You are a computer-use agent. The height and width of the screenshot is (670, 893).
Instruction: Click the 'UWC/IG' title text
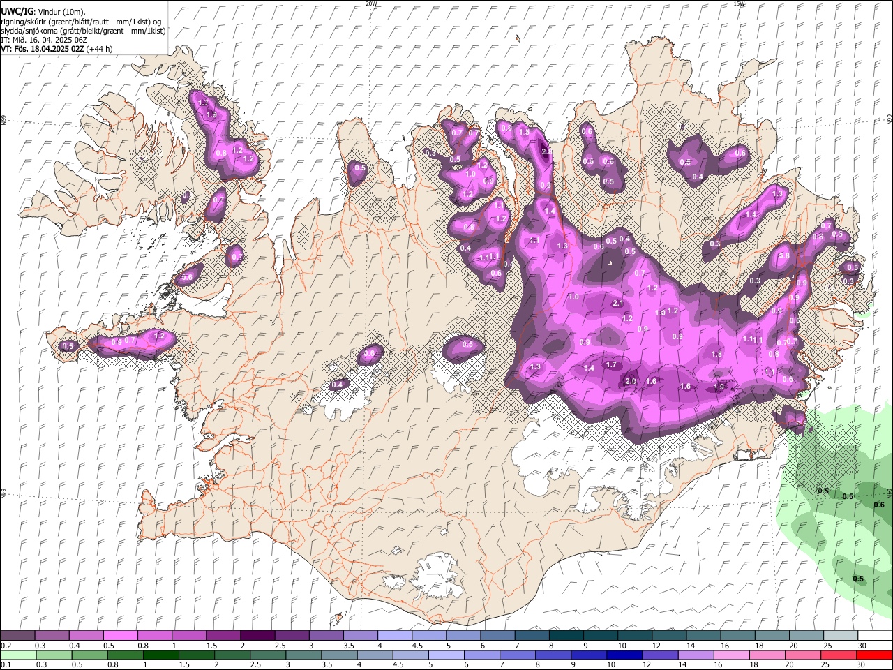[x=16, y=12]
